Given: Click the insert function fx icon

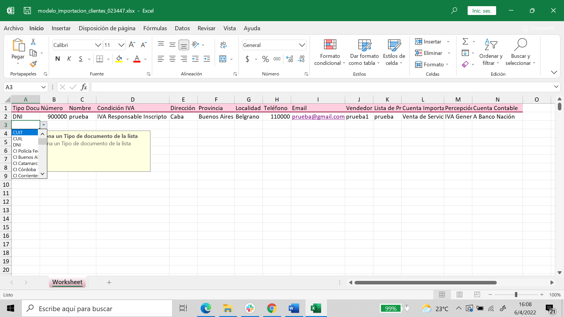Looking at the screenshot, I should tap(84, 87).
